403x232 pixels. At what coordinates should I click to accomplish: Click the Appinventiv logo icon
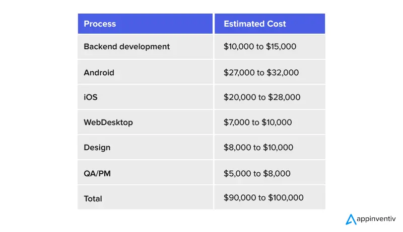(x=351, y=219)
